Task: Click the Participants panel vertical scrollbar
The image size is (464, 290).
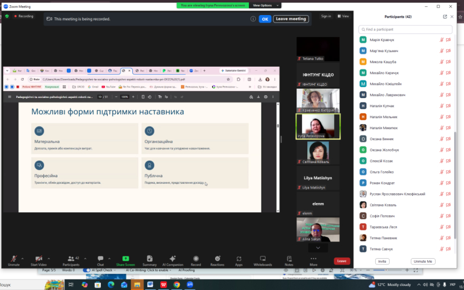Action: [455, 186]
